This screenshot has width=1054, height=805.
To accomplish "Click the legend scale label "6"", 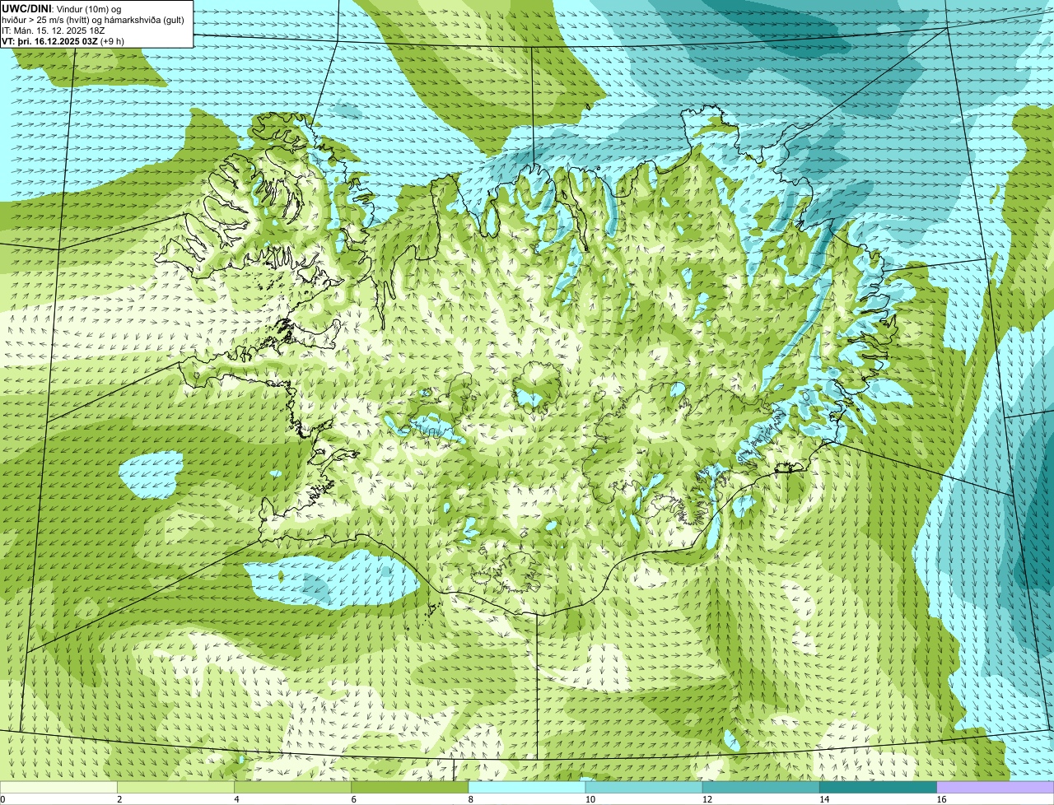I will pos(354,799).
